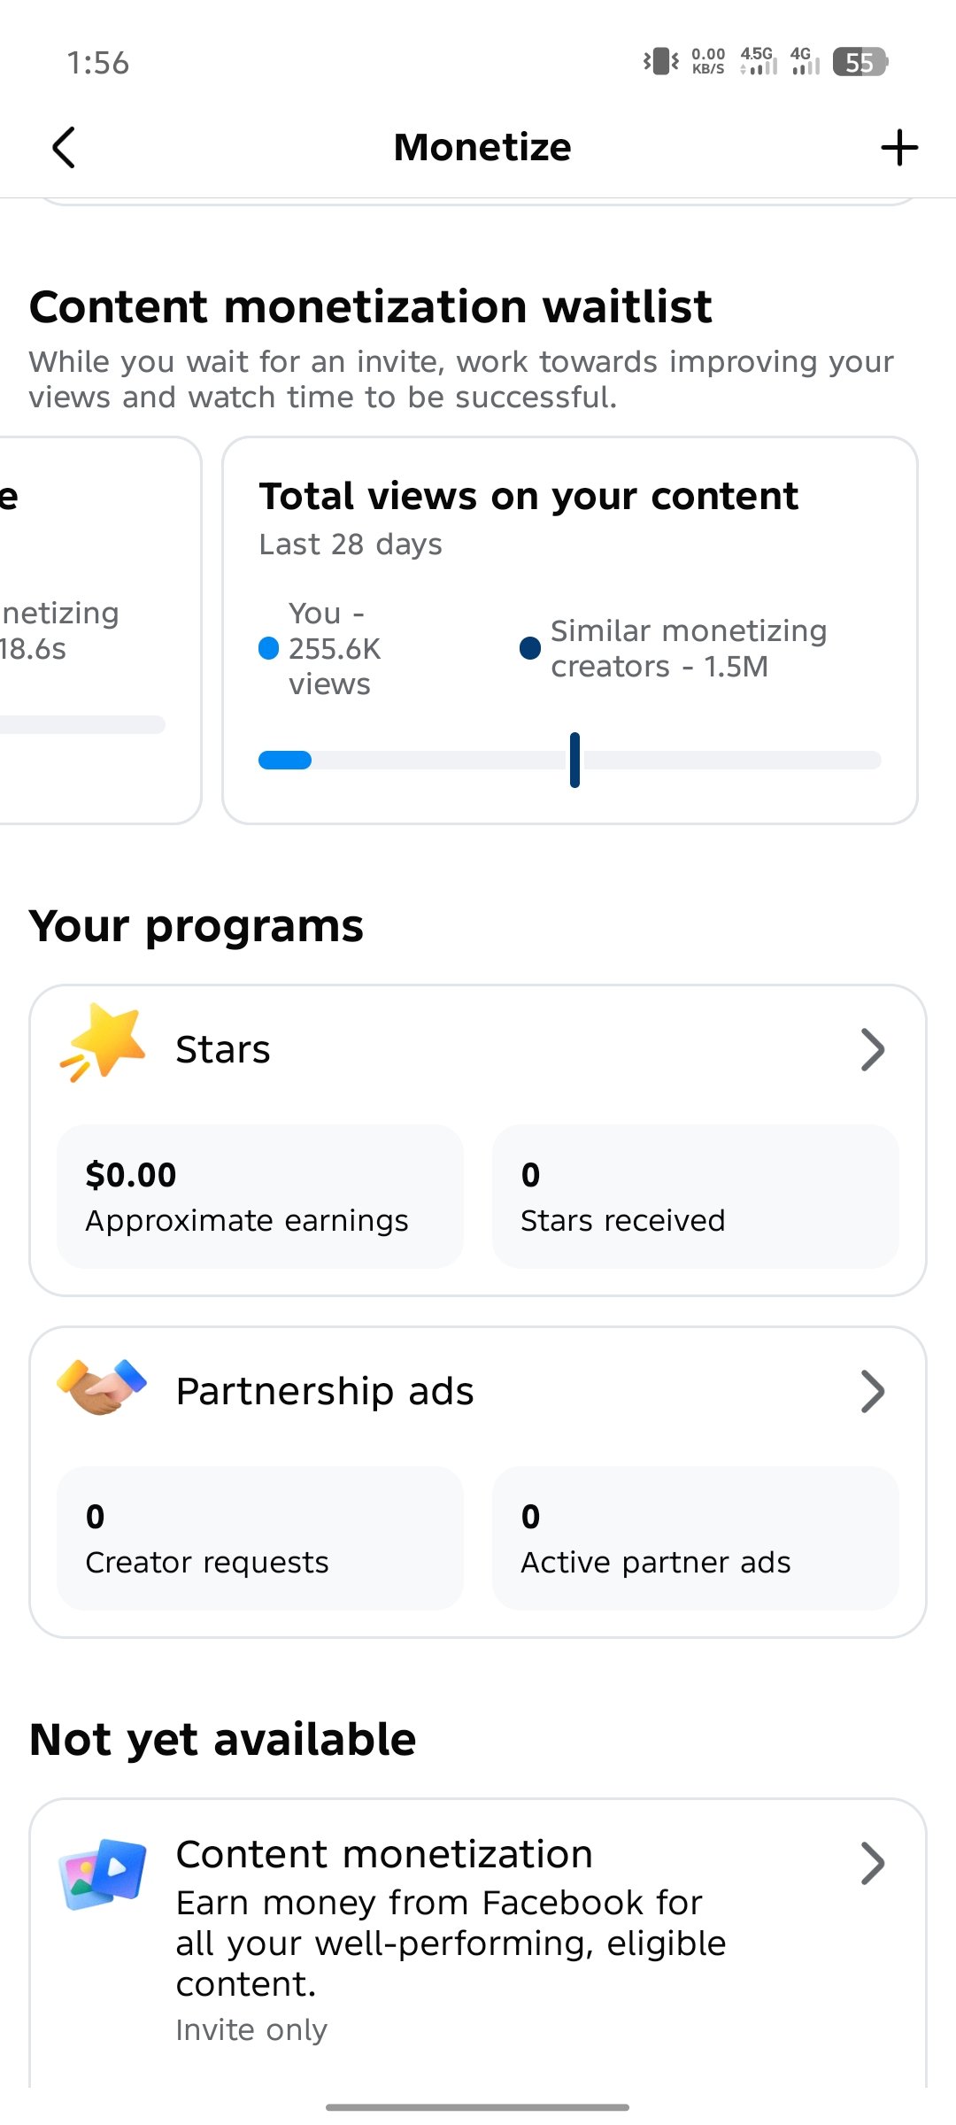Select the Creator requests tile
The image size is (956, 2125).
pos(260,1538)
